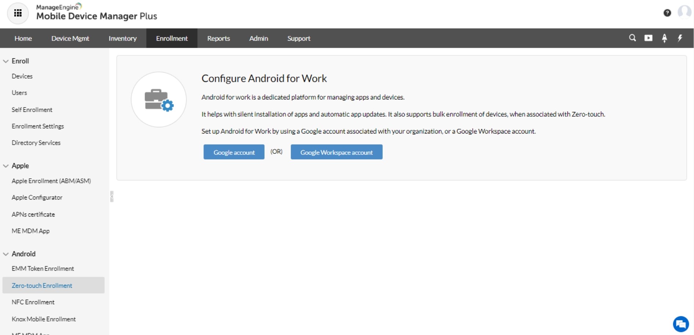Open the apps grid launcher icon
The width and height of the screenshot is (694, 335).
point(18,14)
